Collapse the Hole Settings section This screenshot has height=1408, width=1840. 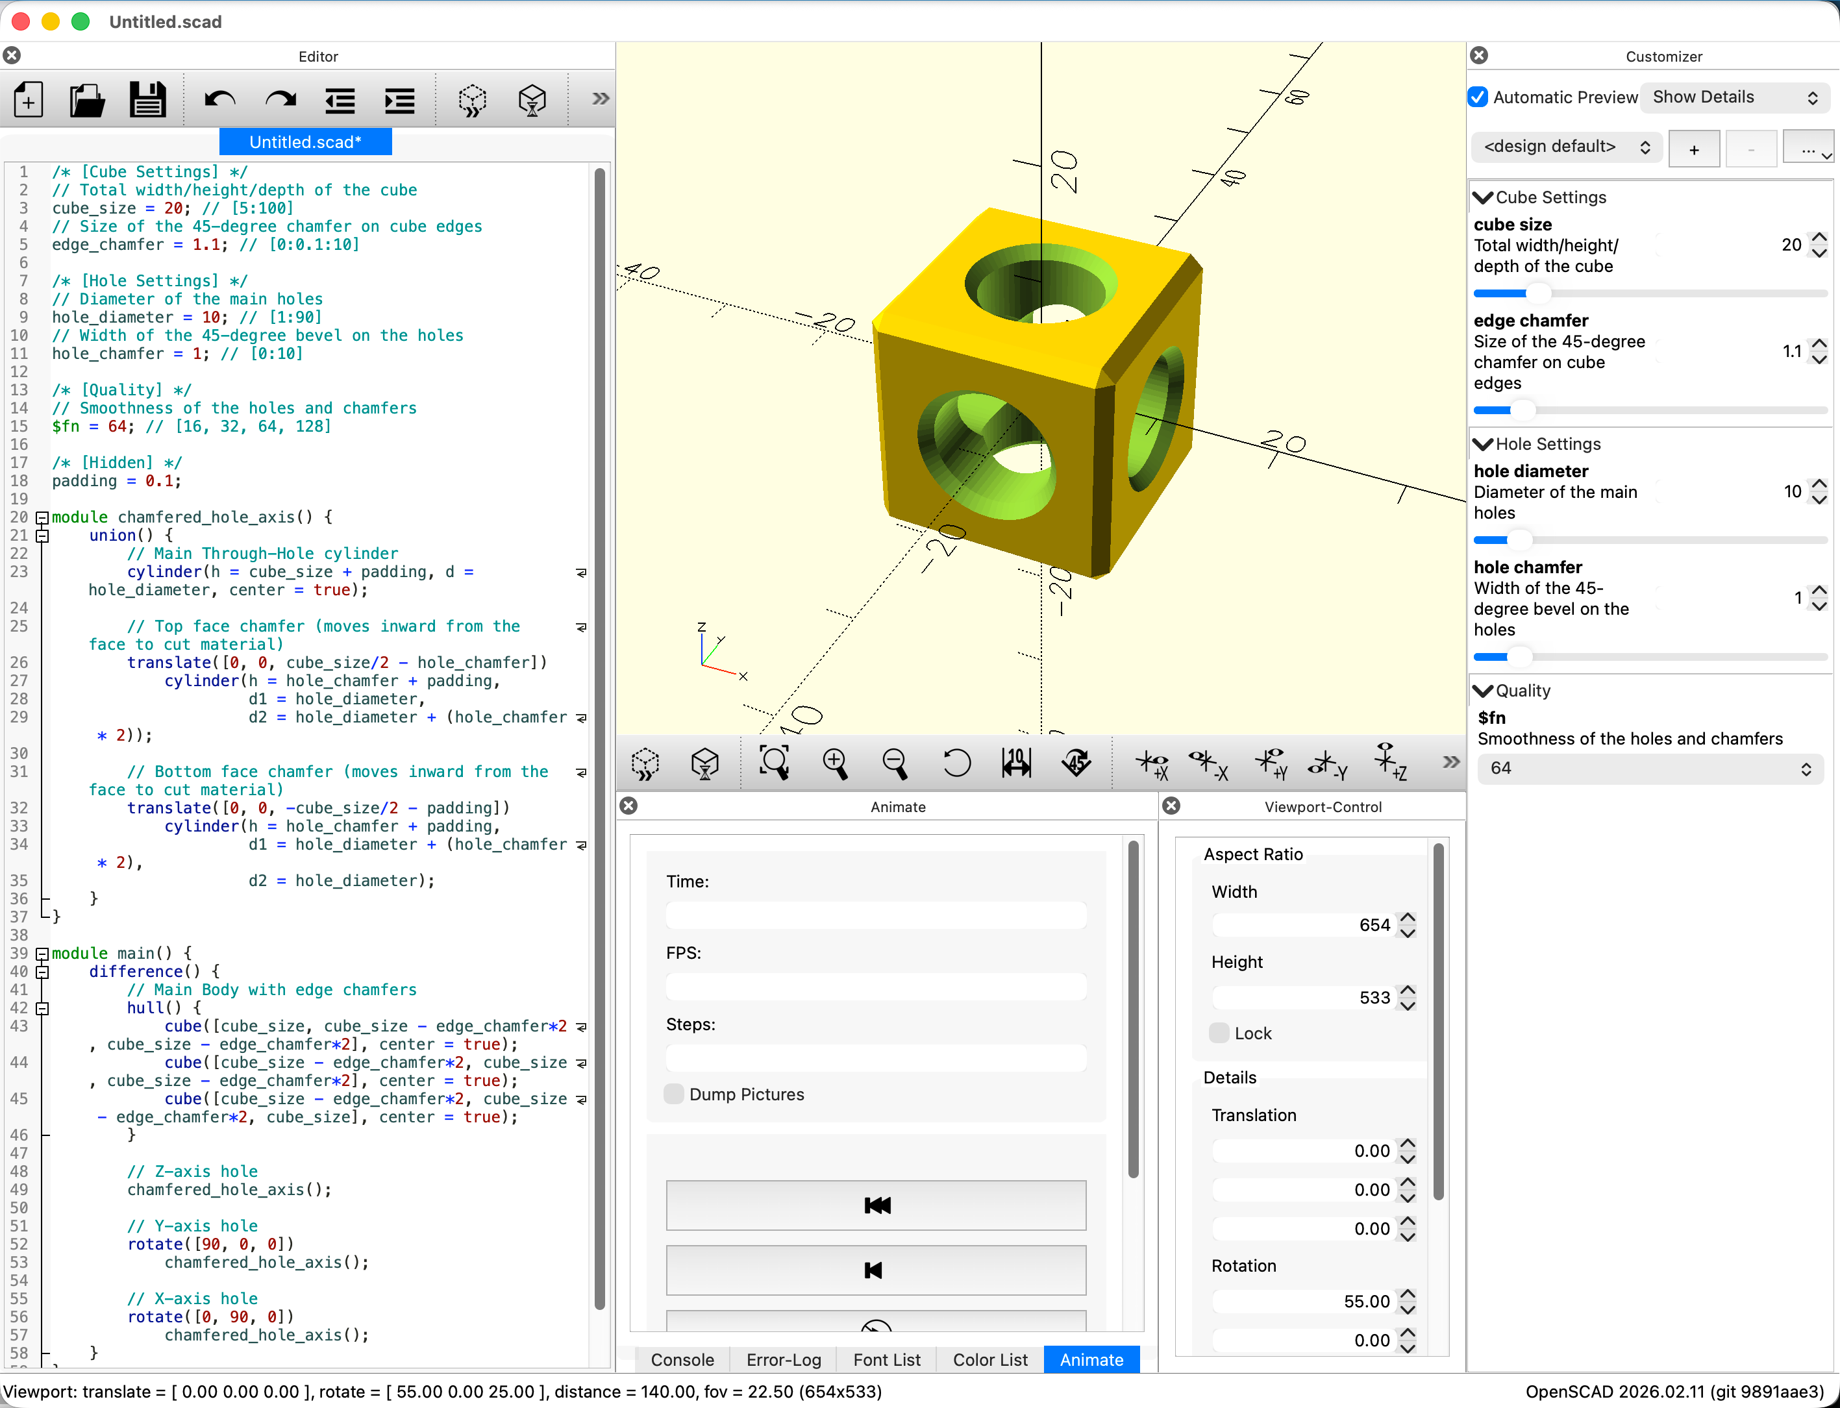pos(1483,444)
